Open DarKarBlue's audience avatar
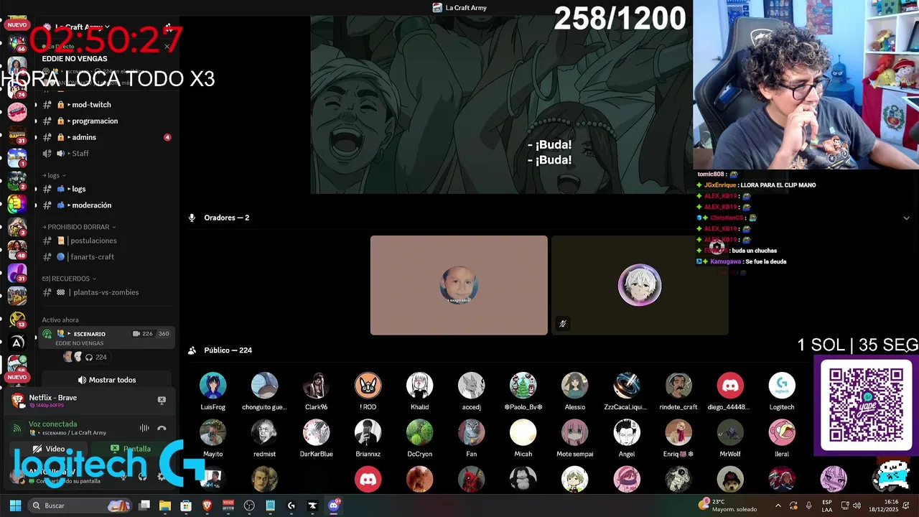 pos(316,432)
